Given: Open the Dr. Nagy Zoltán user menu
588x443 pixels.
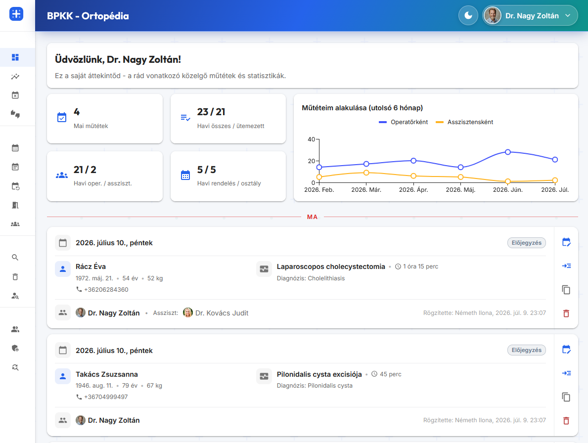Looking at the screenshot, I should tap(530, 15).
